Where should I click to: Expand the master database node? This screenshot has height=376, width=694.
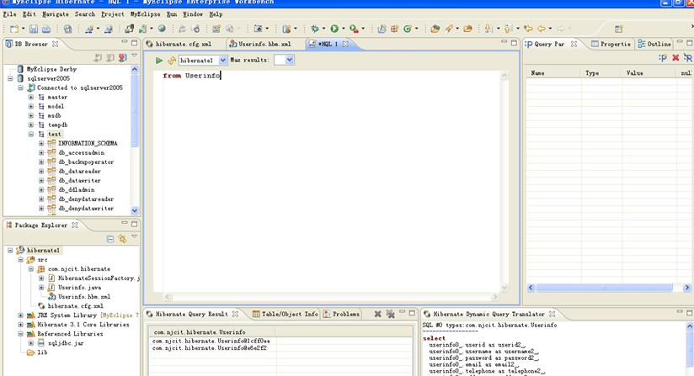click(31, 98)
